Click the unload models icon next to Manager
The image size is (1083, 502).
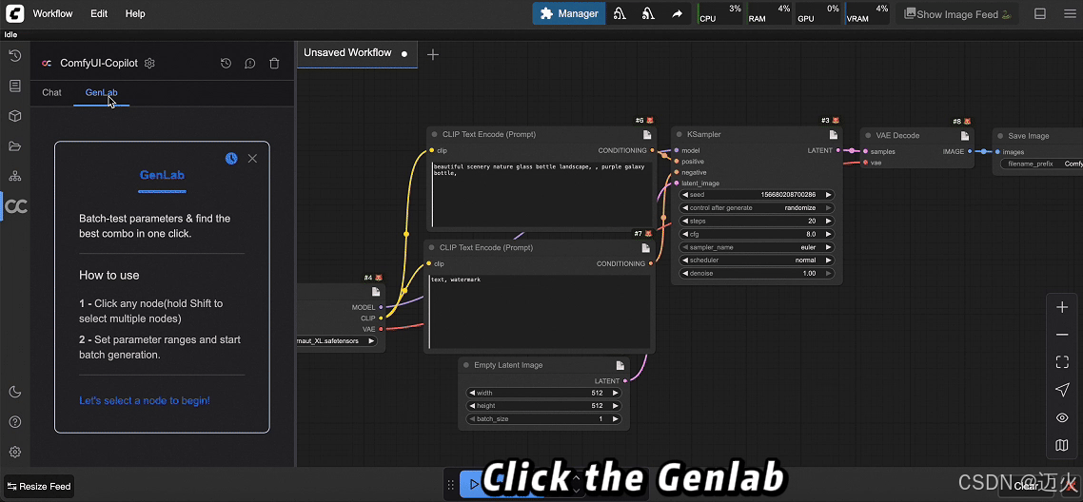pos(620,13)
